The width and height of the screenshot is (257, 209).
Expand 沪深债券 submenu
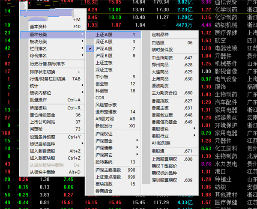click(x=113, y=148)
